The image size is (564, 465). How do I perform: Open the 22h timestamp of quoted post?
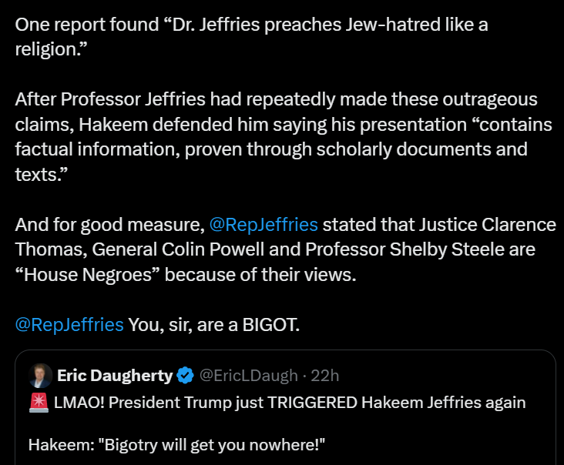pos(324,376)
